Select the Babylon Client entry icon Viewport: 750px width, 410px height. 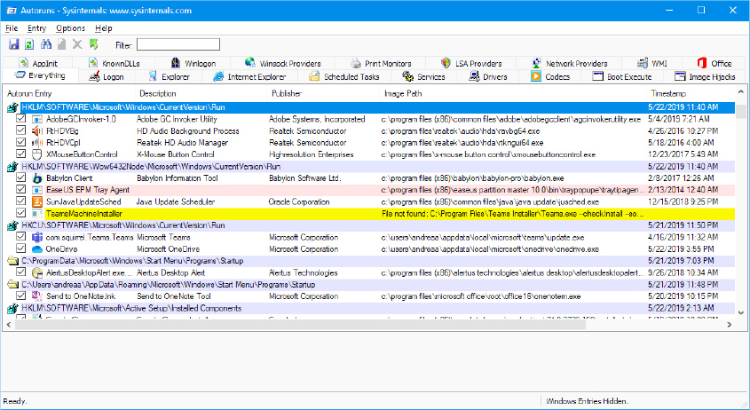point(37,177)
